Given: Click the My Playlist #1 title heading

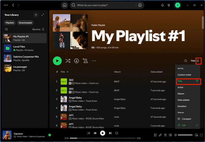Looking at the screenshot, I should click(138, 36).
